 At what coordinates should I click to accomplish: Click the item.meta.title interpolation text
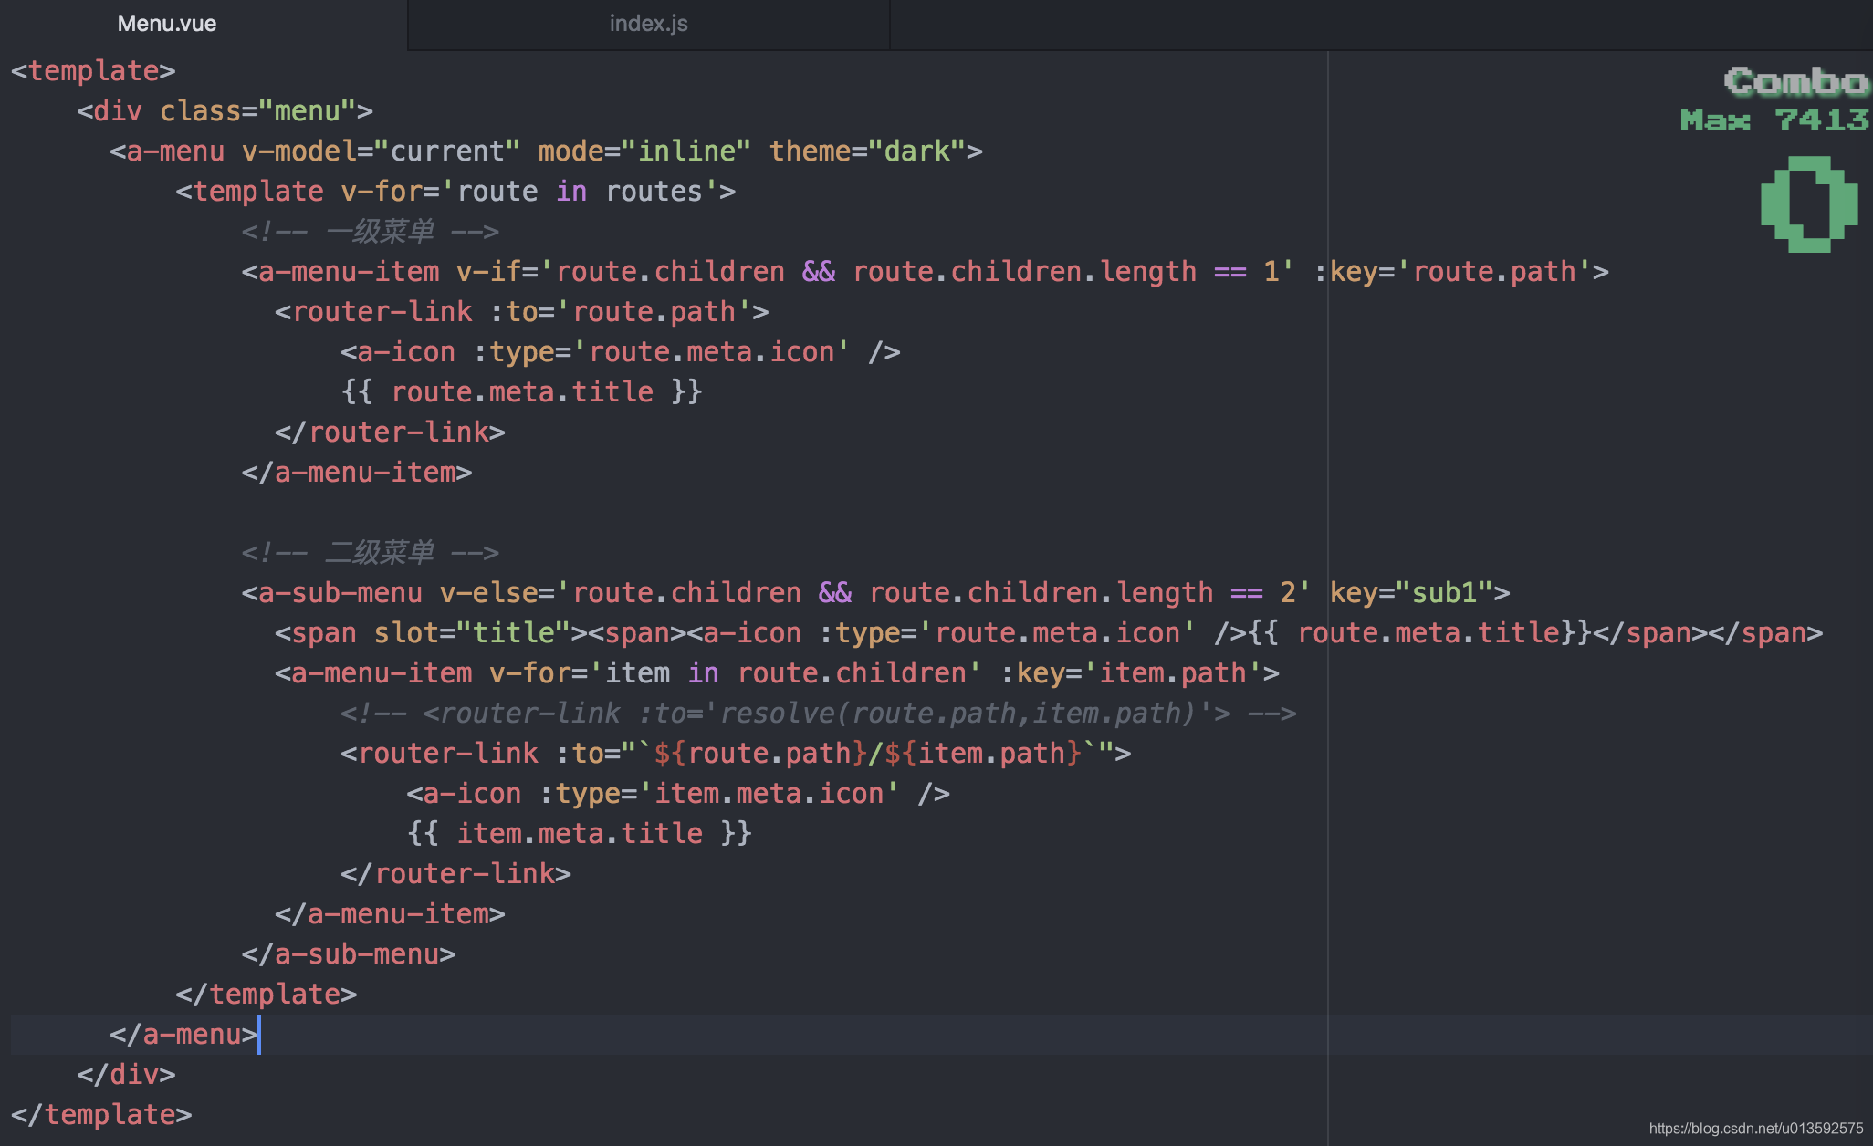point(579,833)
